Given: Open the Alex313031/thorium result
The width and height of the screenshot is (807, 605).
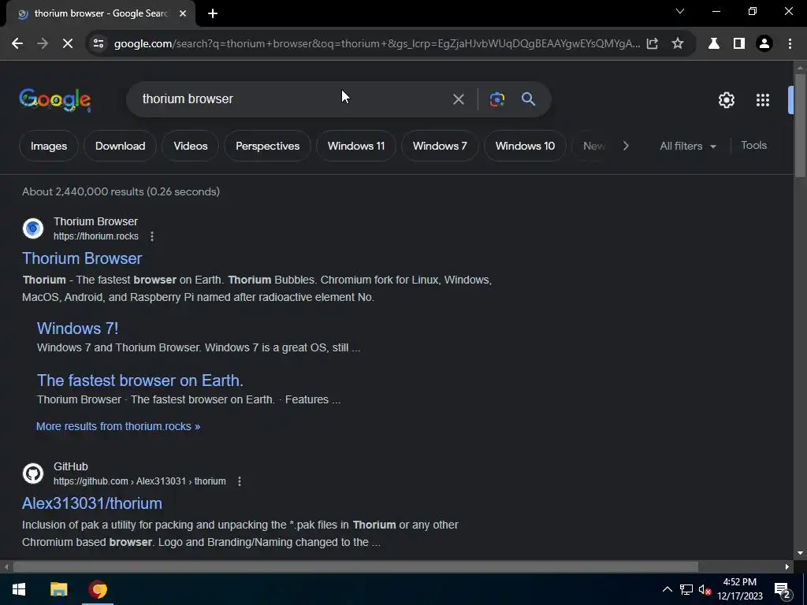Looking at the screenshot, I should [92, 503].
